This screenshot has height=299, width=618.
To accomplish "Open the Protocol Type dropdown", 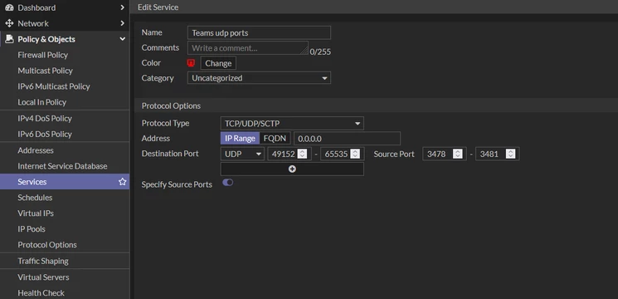I will [292, 124].
